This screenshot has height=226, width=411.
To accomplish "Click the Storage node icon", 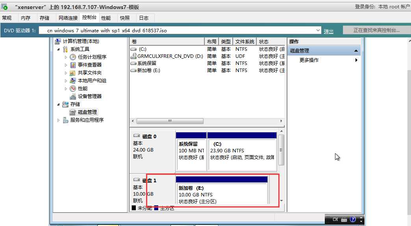I will (65, 104).
